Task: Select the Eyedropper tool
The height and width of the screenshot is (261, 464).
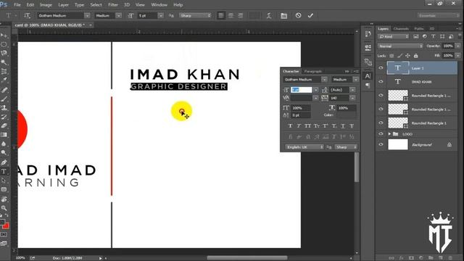Action: pos(4,80)
